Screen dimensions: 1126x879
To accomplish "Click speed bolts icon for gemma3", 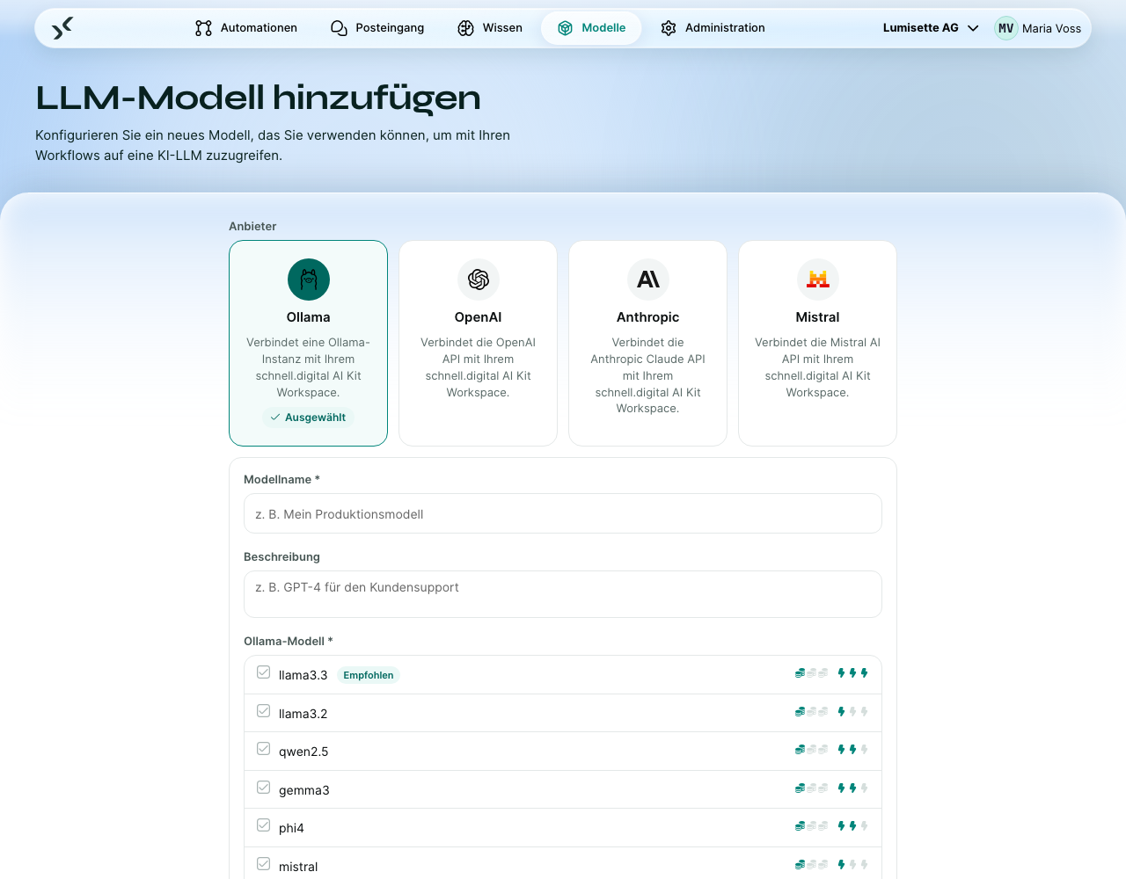I will click(x=852, y=788).
